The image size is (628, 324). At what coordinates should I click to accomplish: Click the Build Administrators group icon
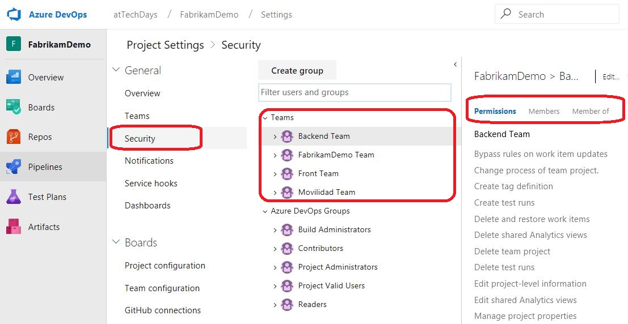(287, 229)
